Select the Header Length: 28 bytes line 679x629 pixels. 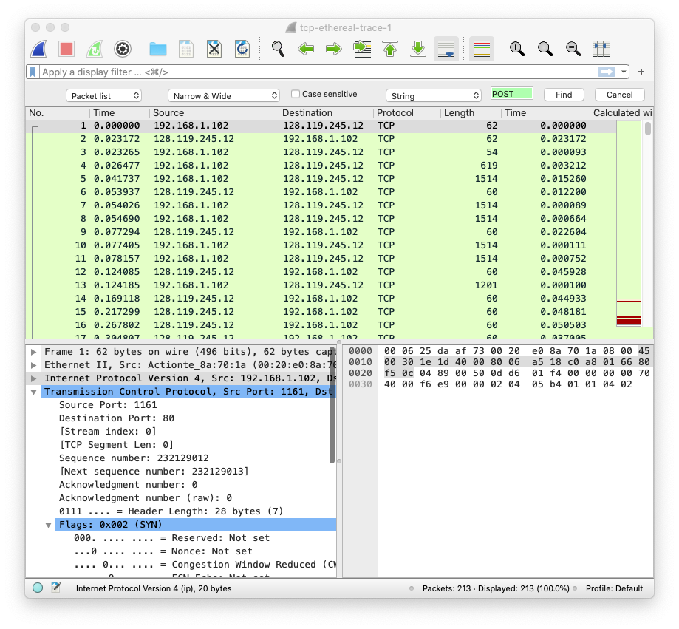point(171,511)
